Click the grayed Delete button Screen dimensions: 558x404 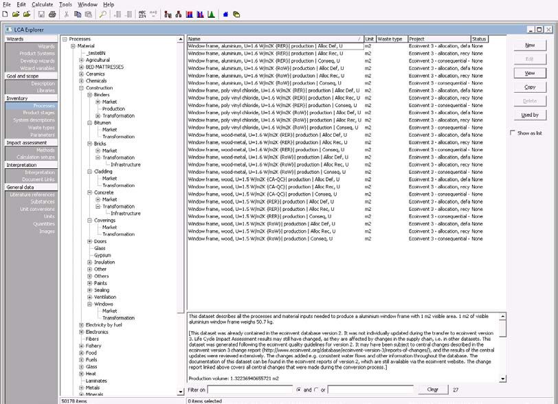(x=530, y=101)
